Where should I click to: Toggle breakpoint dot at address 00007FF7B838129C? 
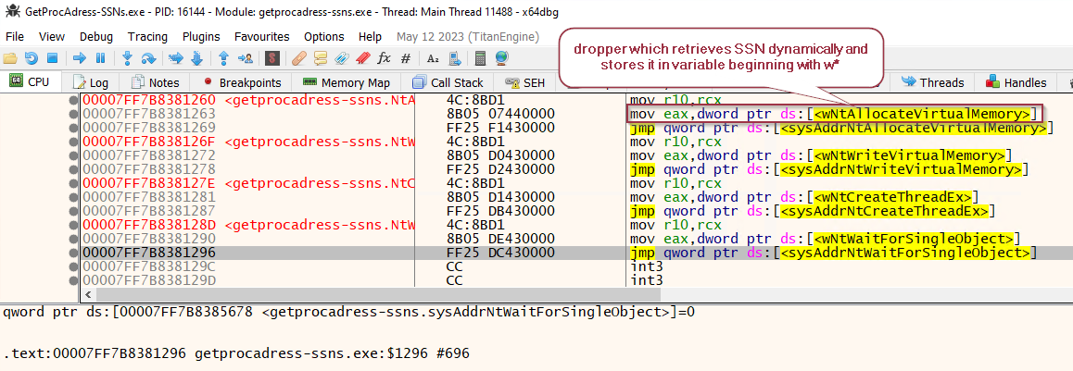pyautogui.click(x=73, y=266)
